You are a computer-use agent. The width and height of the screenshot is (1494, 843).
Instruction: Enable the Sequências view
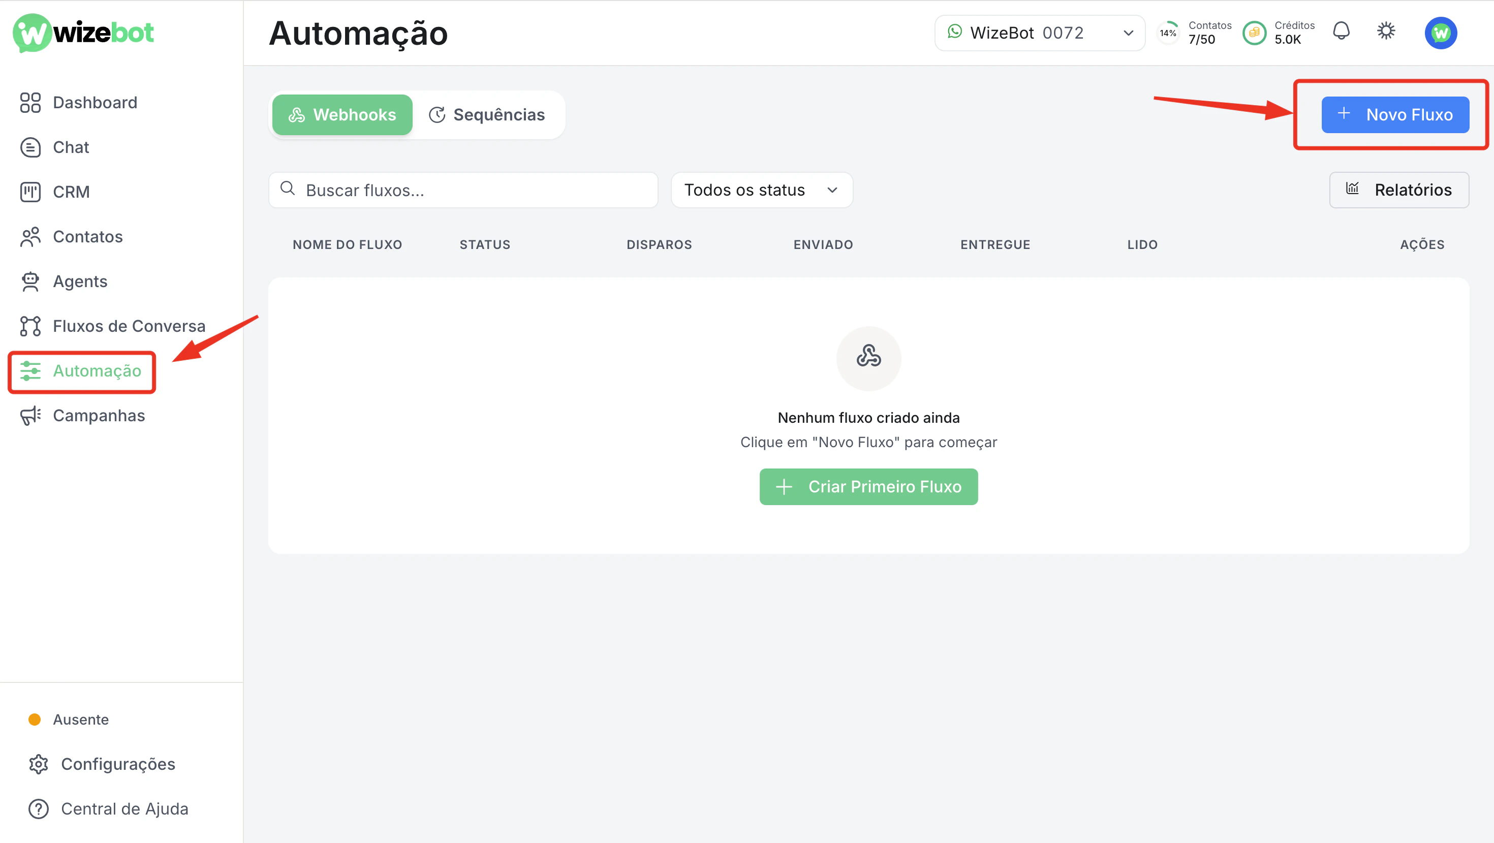pyautogui.click(x=489, y=114)
